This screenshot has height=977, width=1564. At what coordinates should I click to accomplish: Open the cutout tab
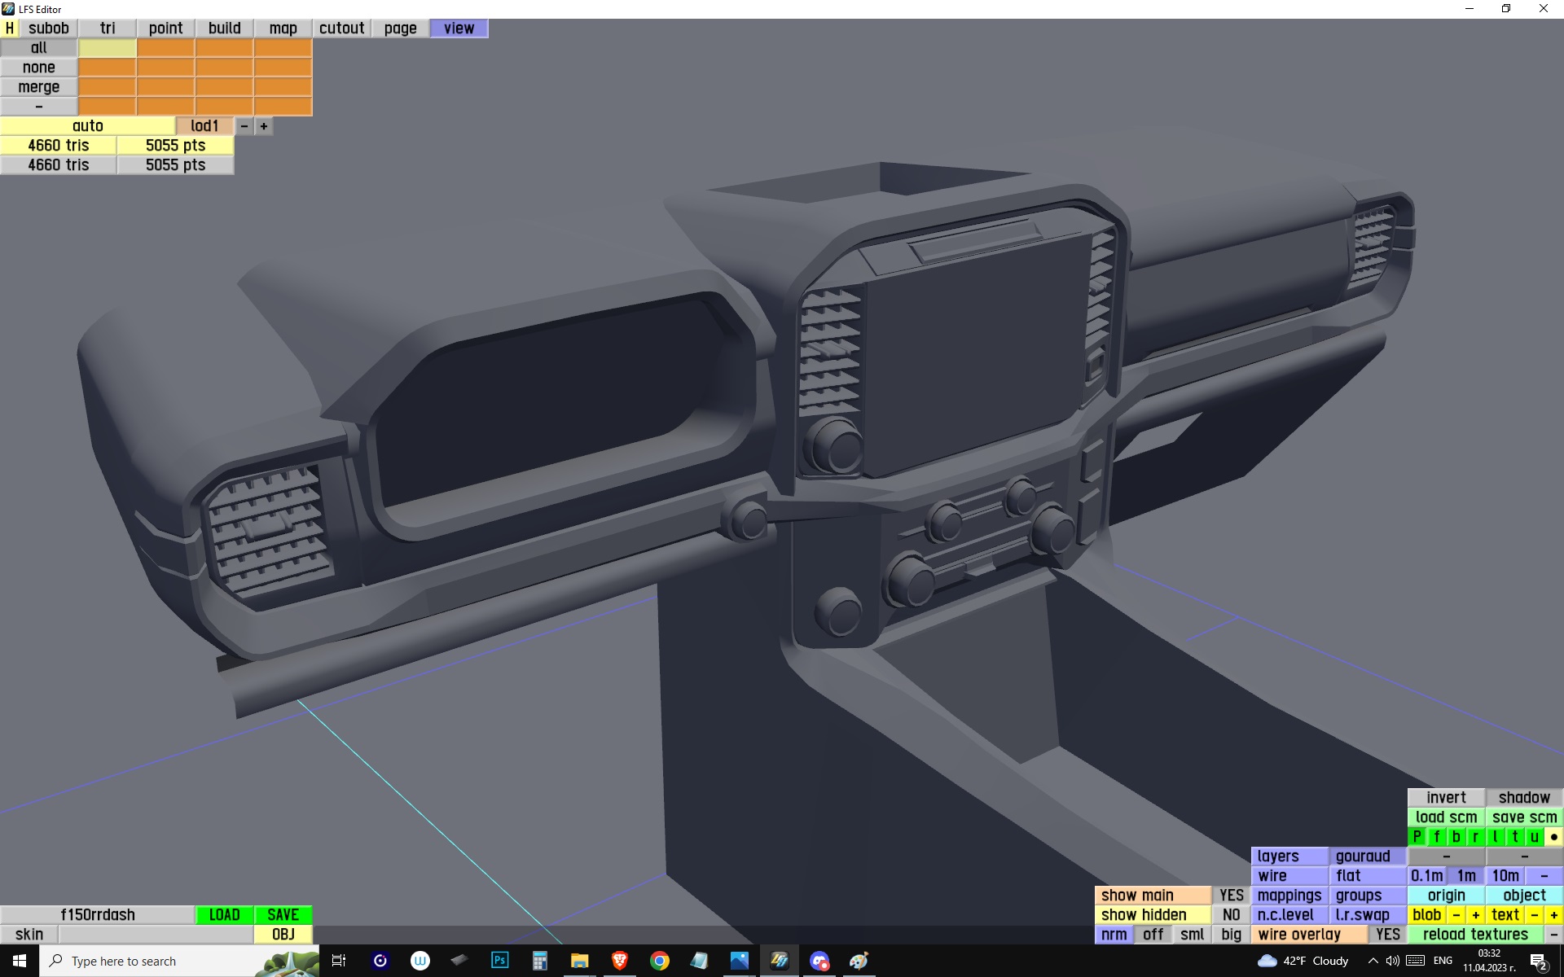(x=341, y=28)
